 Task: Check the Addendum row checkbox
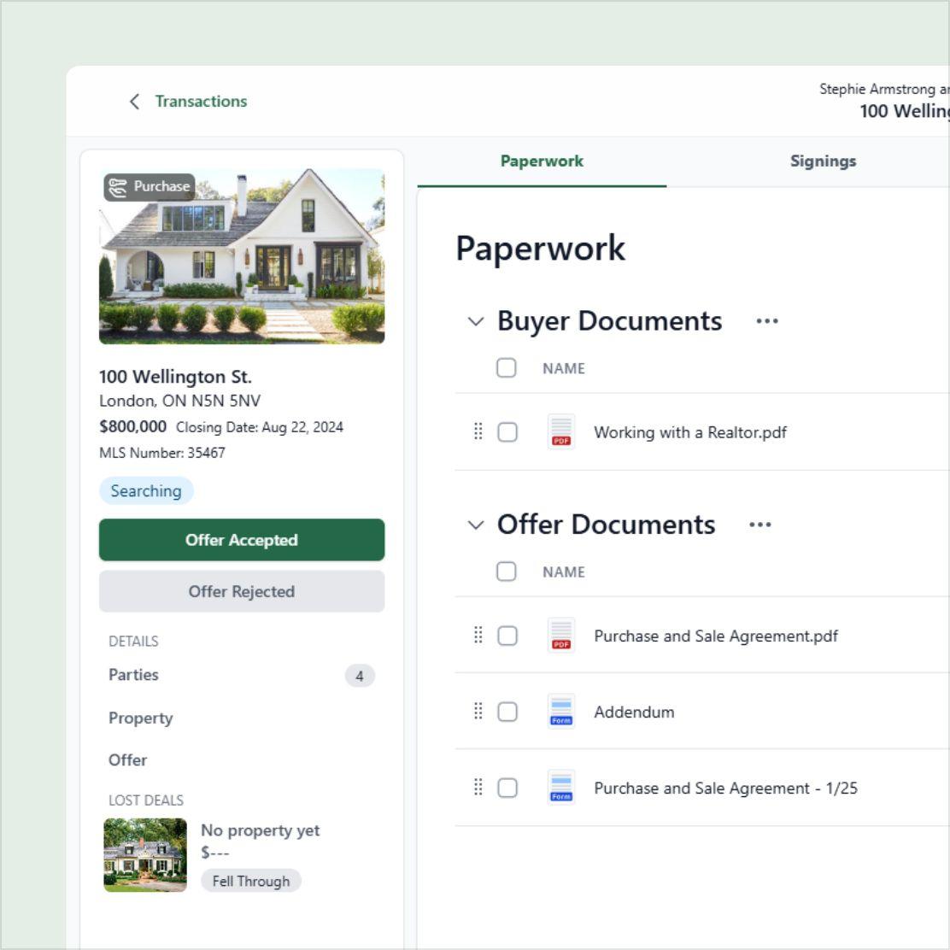point(507,712)
